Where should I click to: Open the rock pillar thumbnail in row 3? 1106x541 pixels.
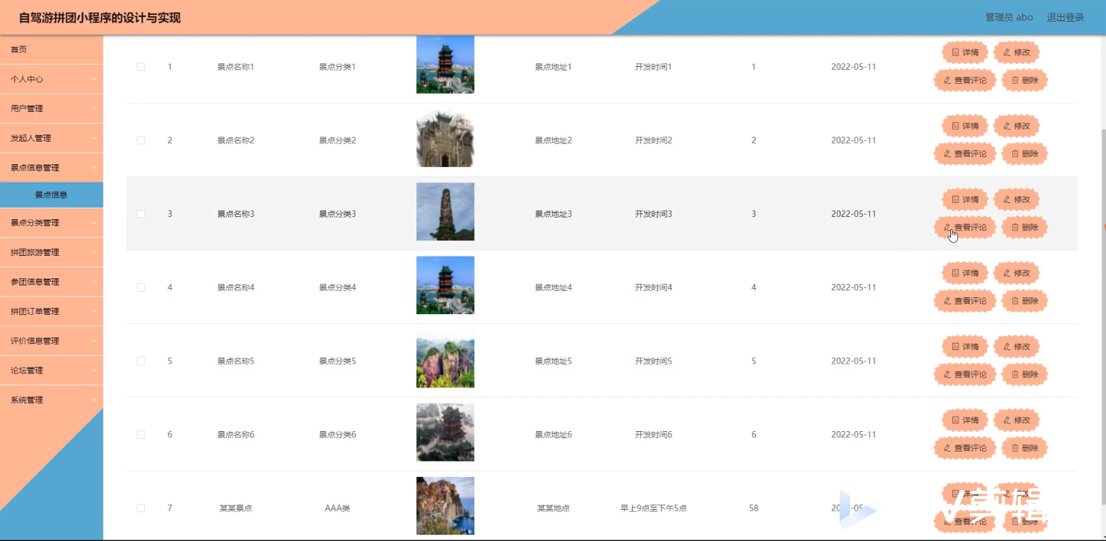pyautogui.click(x=445, y=212)
